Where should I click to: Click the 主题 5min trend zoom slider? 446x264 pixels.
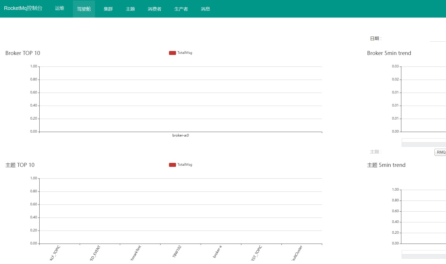tap(424, 254)
